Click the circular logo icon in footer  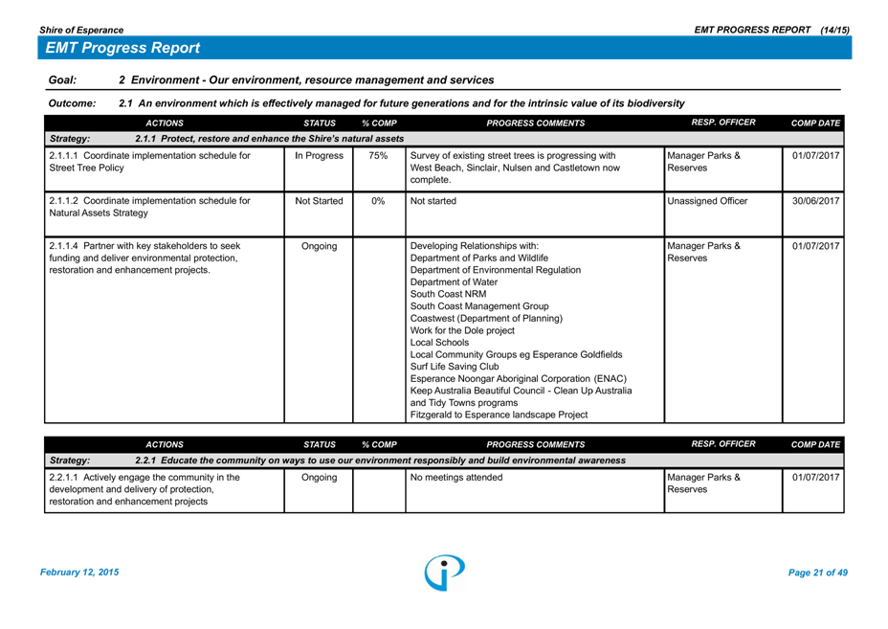[445, 573]
